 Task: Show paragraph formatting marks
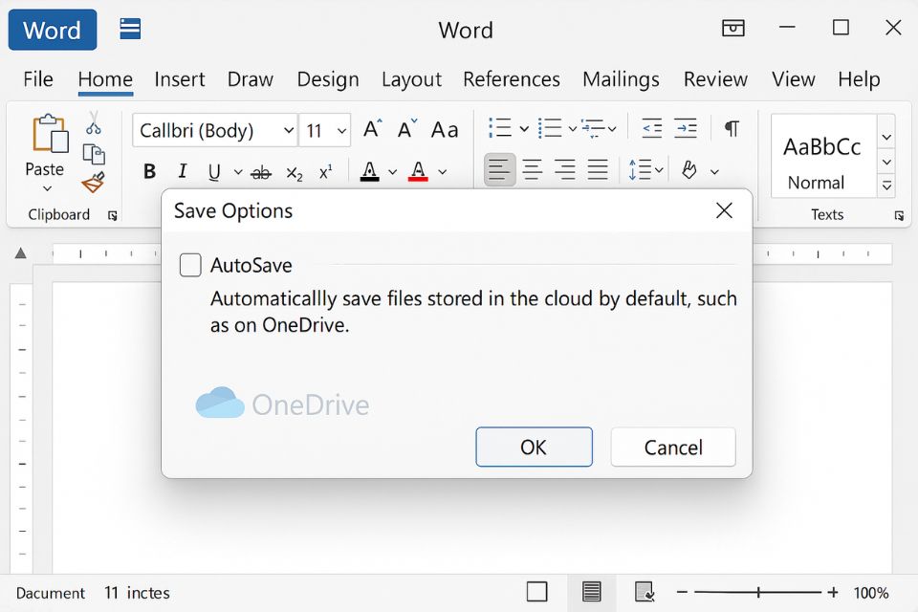732,127
